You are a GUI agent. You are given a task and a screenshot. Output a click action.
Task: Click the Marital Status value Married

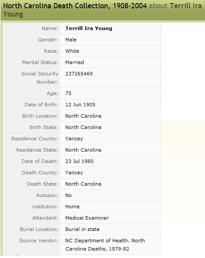point(74,62)
